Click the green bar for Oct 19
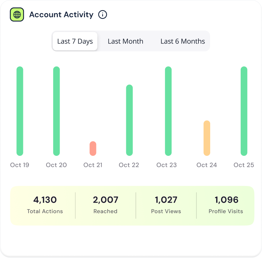The image size is (262, 258). (20, 111)
